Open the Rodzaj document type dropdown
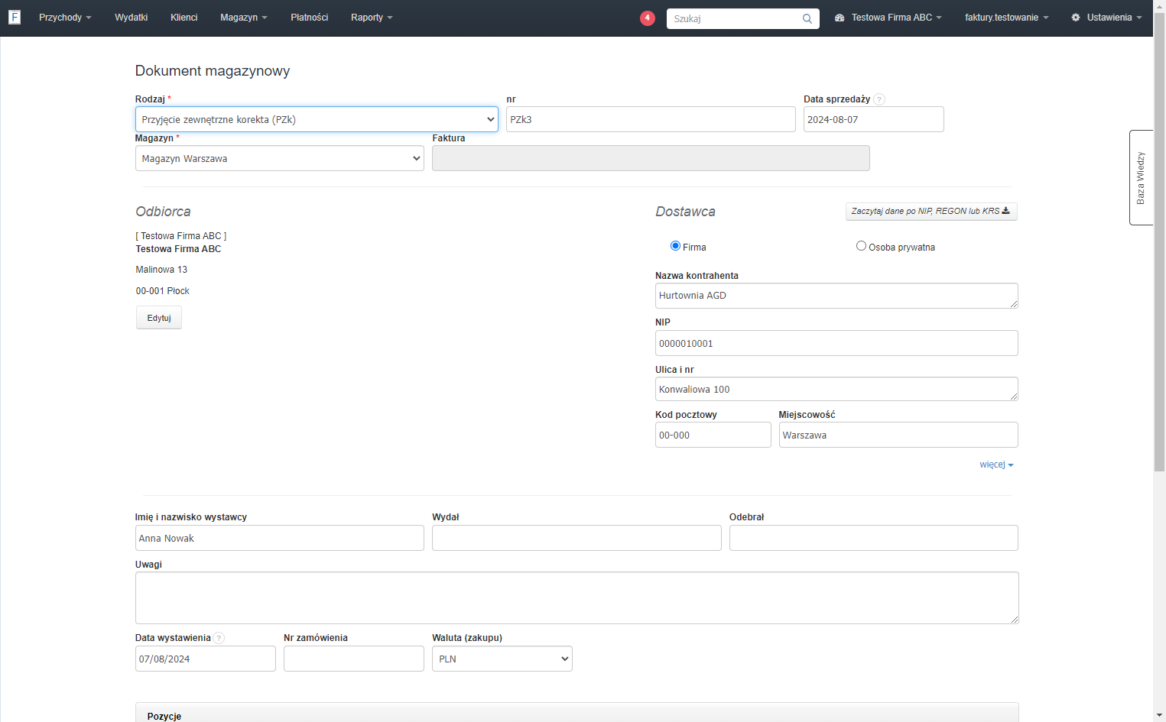The height and width of the screenshot is (722, 1166). (x=317, y=119)
